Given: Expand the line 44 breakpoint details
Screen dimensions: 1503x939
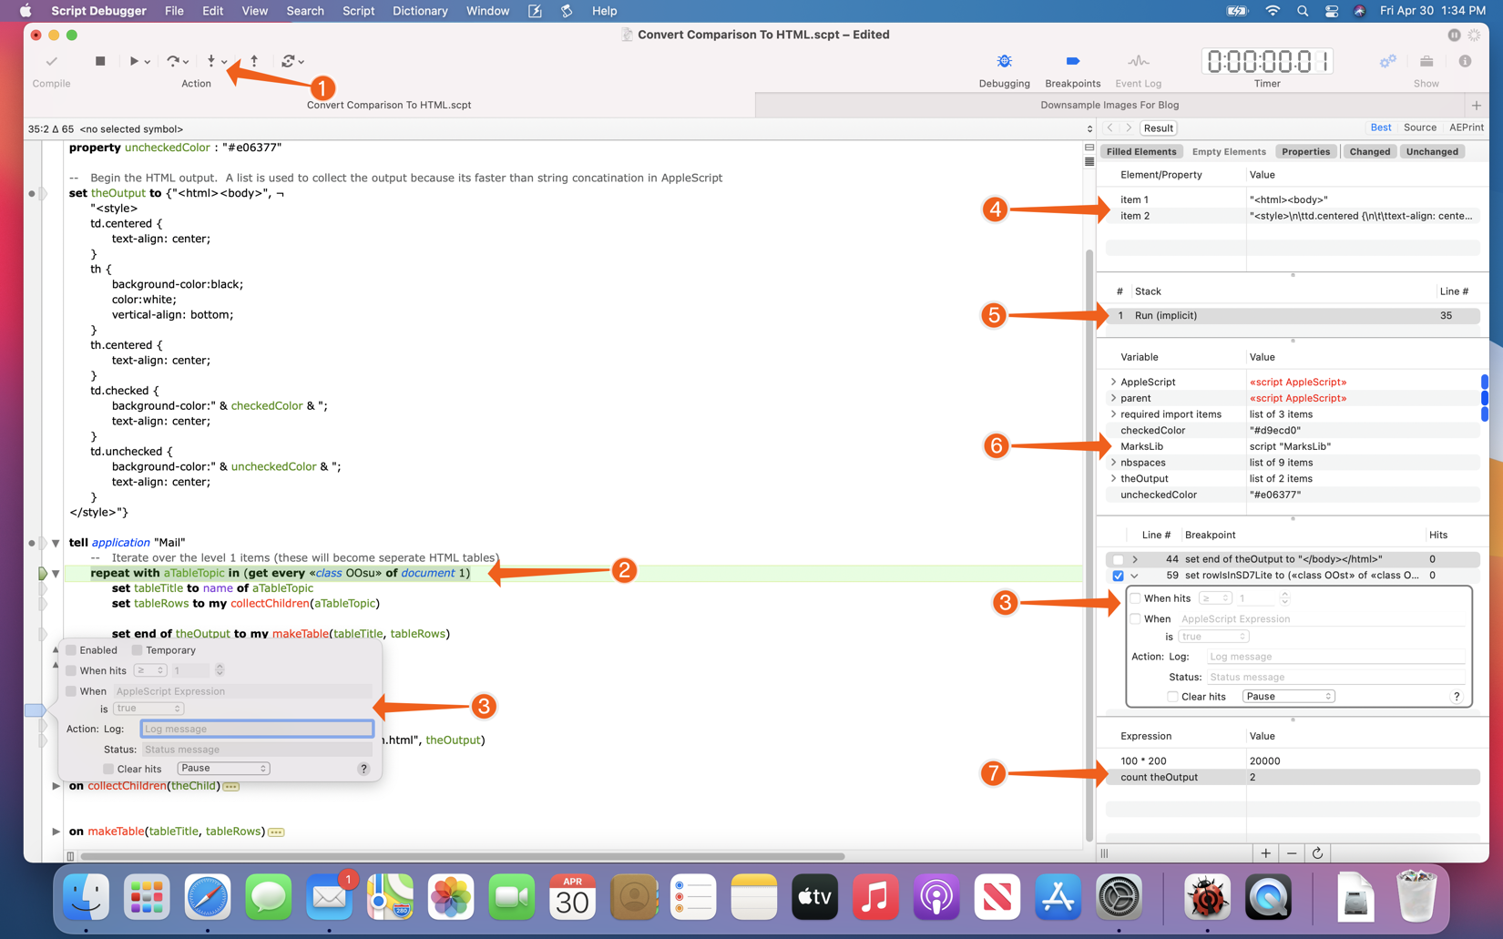Looking at the screenshot, I should tap(1134, 559).
